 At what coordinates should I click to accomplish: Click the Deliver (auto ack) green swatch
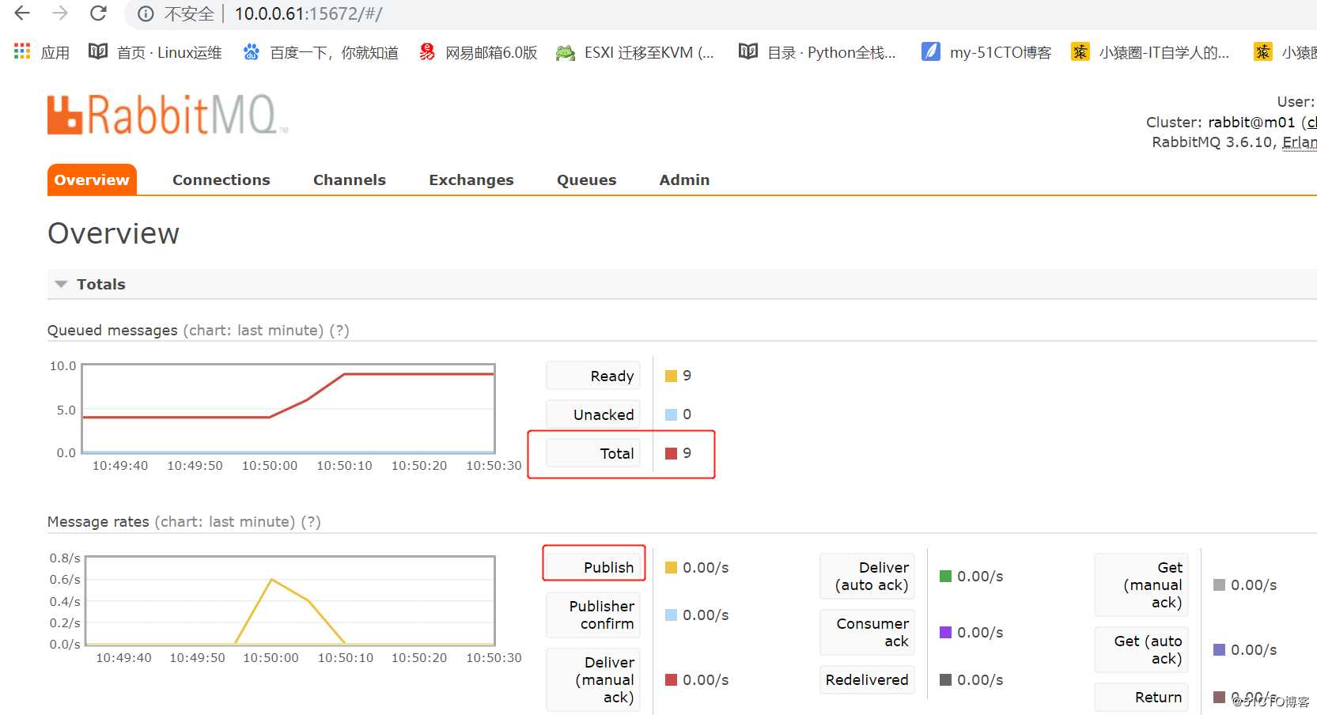click(x=945, y=576)
